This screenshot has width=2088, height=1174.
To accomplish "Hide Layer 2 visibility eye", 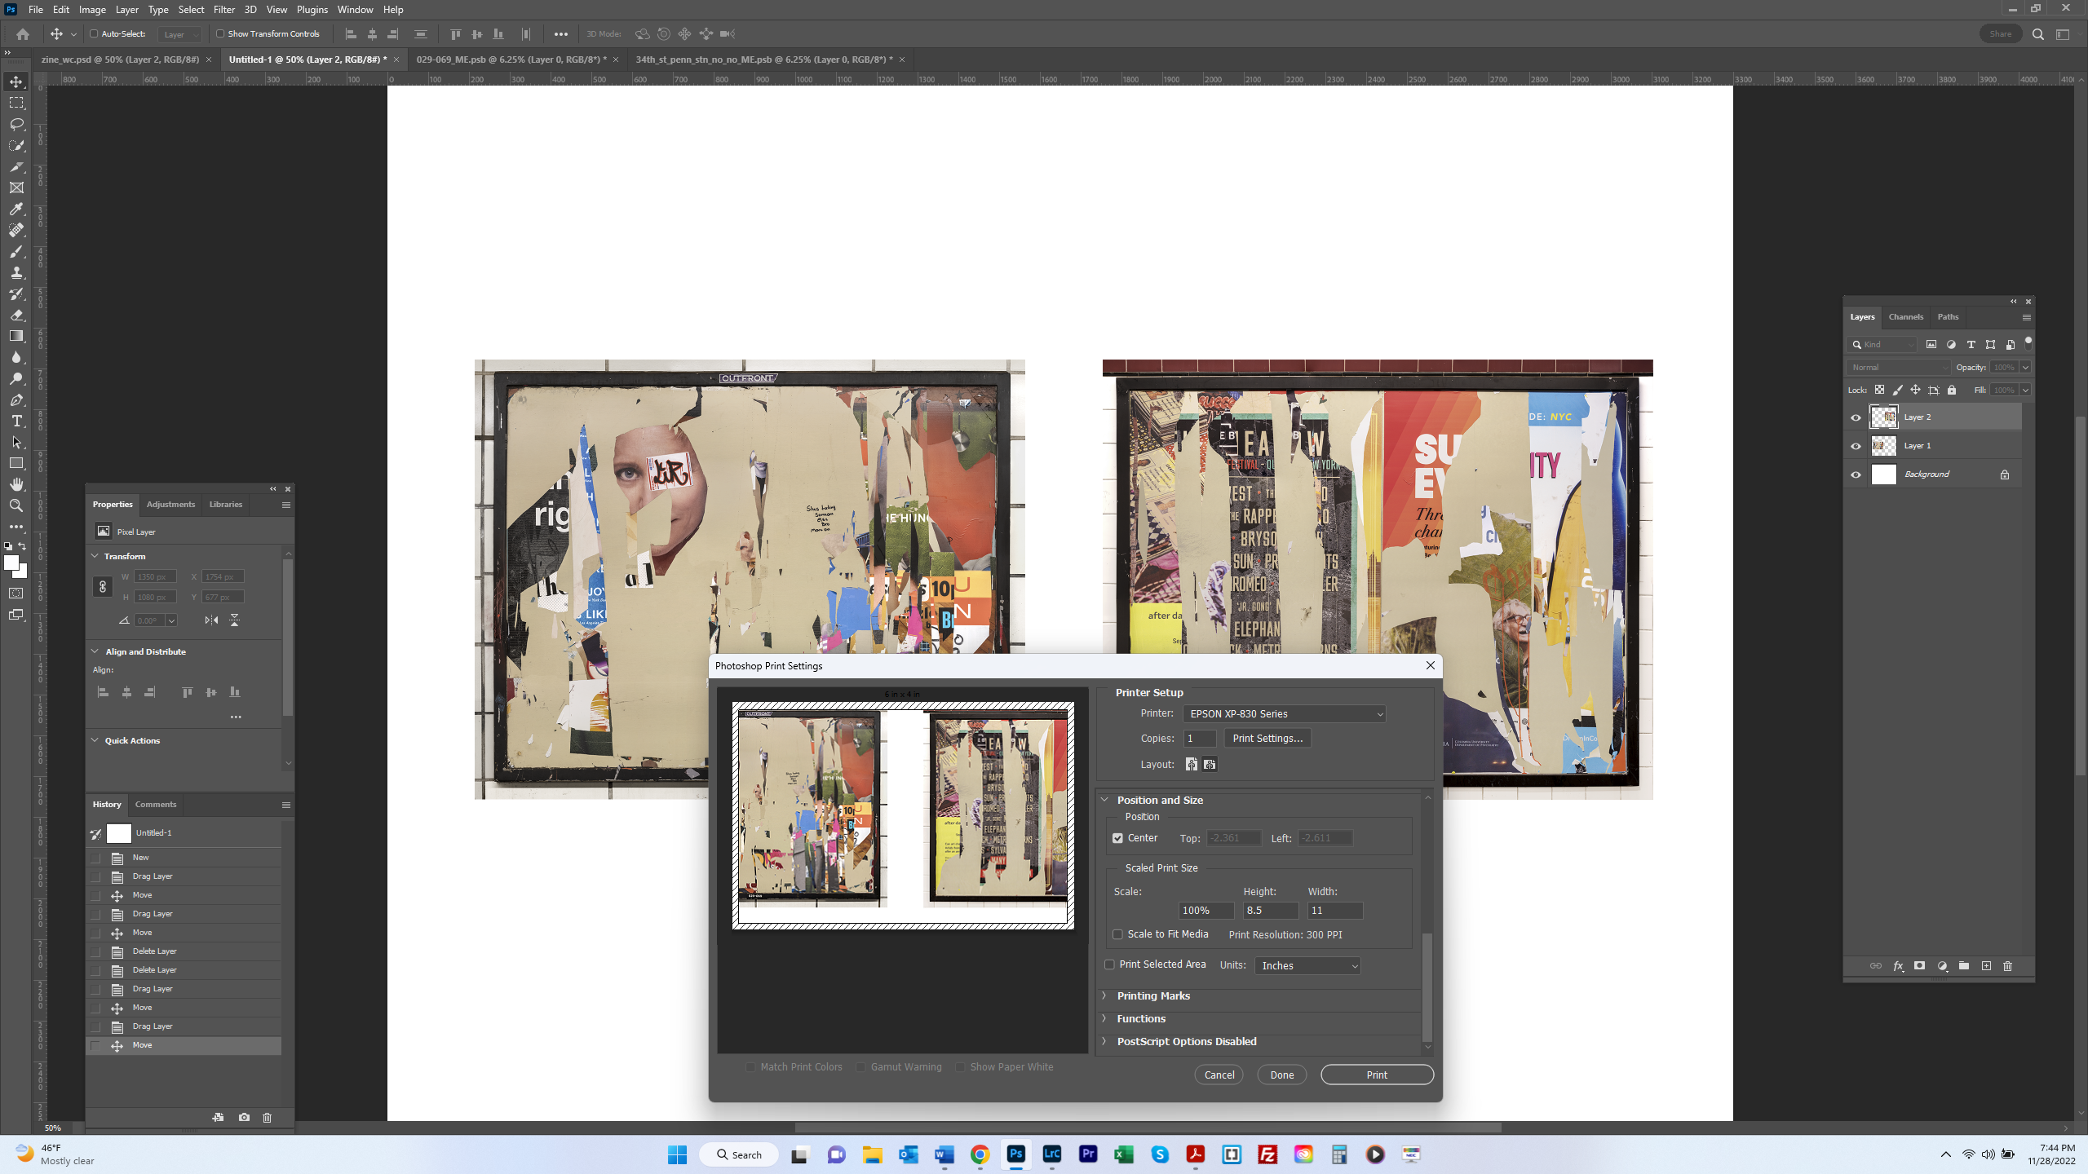I will click(x=1856, y=417).
